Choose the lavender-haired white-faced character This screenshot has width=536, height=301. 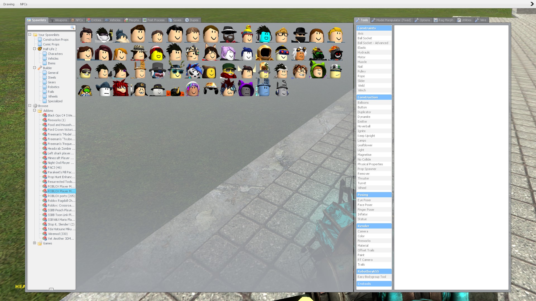point(229,52)
